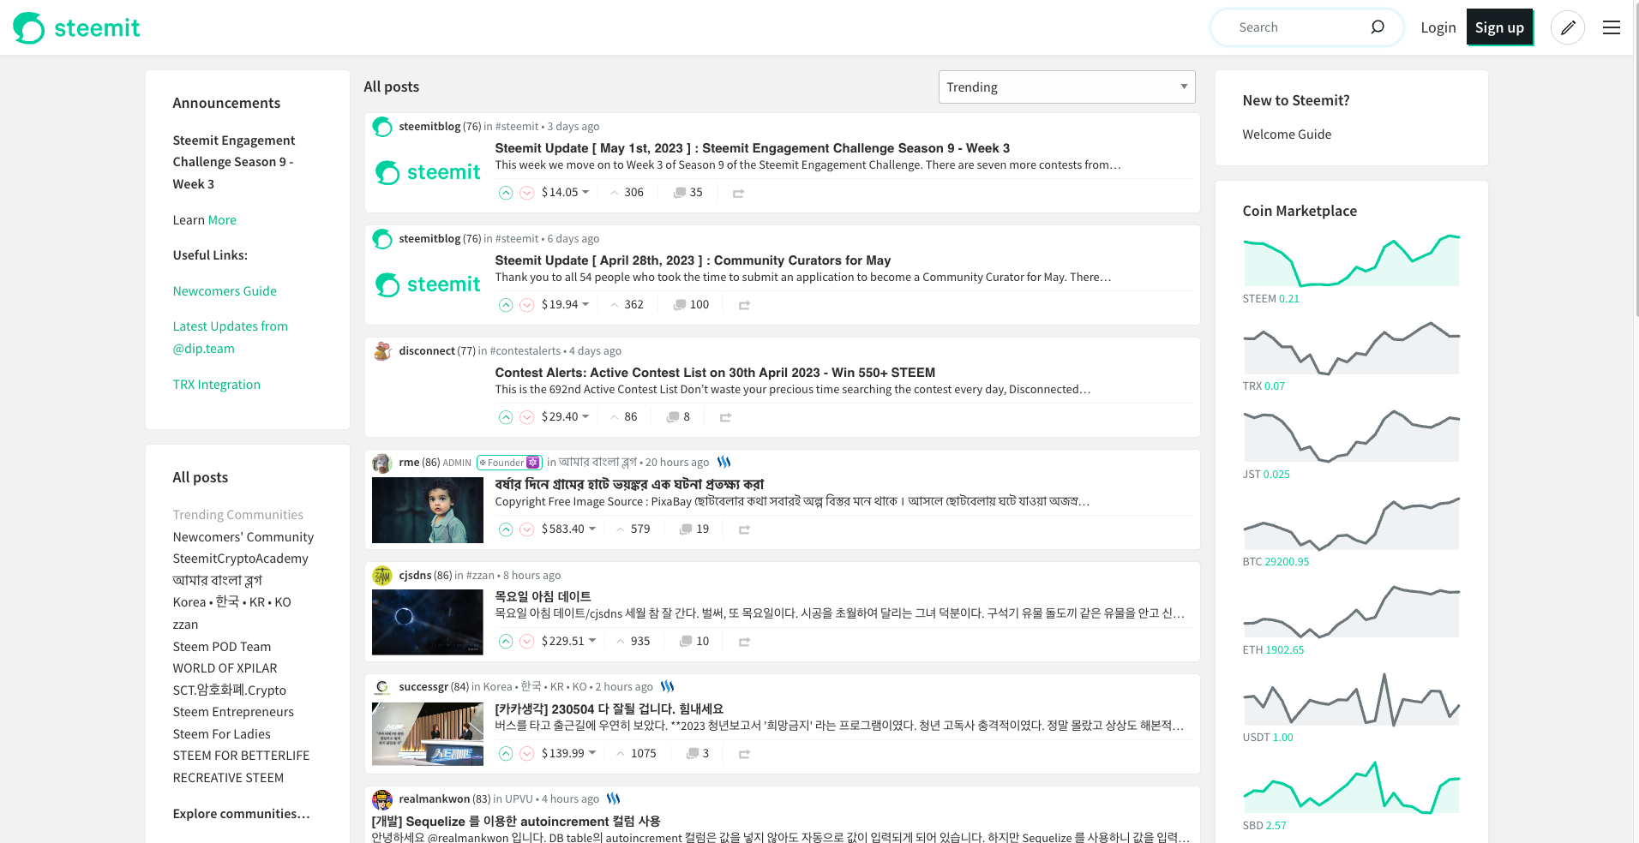The width and height of the screenshot is (1639, 843).
Task: Click the Login link
Action: coord(1438,27)
